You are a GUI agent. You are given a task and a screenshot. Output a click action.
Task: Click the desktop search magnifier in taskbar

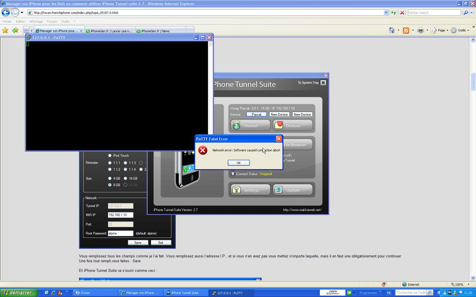pyautogui.click(x=430, y=293)
